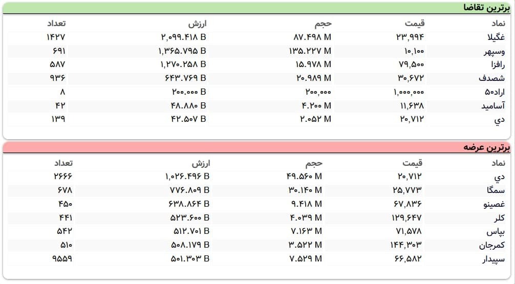The image size is (515, 284).
Task: Open the سپیدار symbol link
Action: pos(493,258)
